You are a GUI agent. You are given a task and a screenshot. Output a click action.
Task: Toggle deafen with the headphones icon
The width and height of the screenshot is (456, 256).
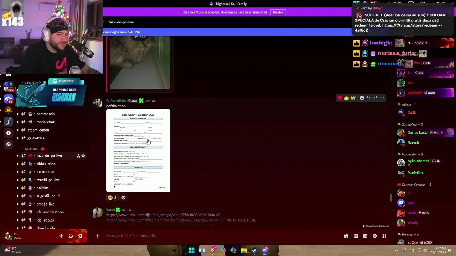71,236
